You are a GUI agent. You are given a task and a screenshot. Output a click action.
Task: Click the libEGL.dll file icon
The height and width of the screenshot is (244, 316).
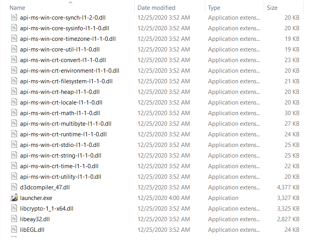coord(14,229)
